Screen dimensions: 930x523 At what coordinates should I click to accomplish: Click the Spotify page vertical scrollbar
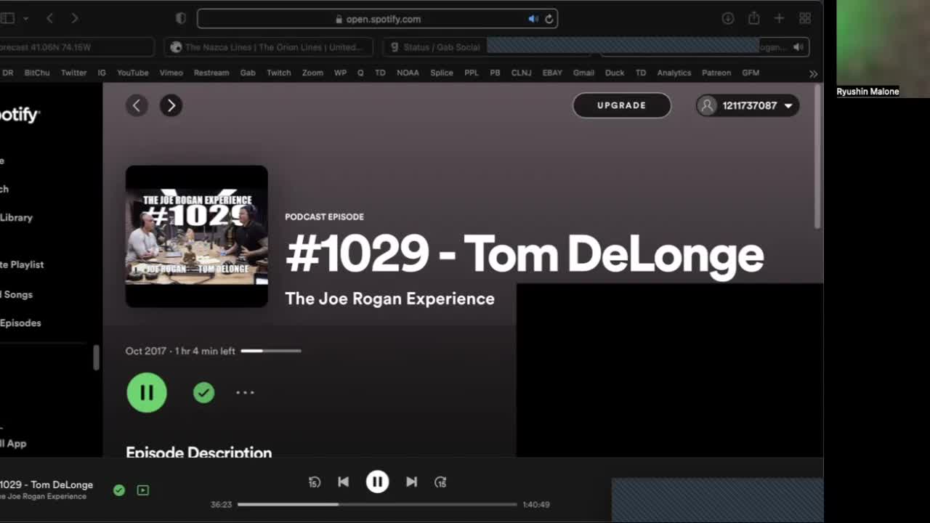(817, 158)
